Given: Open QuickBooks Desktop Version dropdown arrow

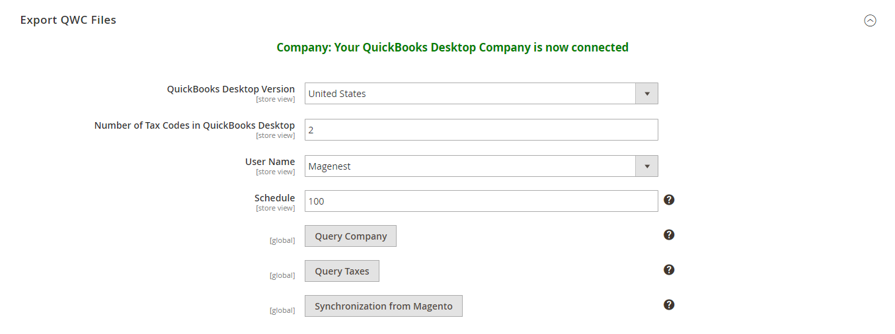Looking at the screenshot, I should coord(646,94).
